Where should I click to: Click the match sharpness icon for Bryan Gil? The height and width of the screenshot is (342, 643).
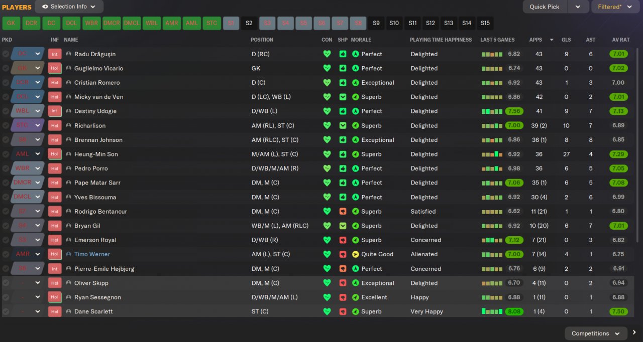tap(343, 226)
